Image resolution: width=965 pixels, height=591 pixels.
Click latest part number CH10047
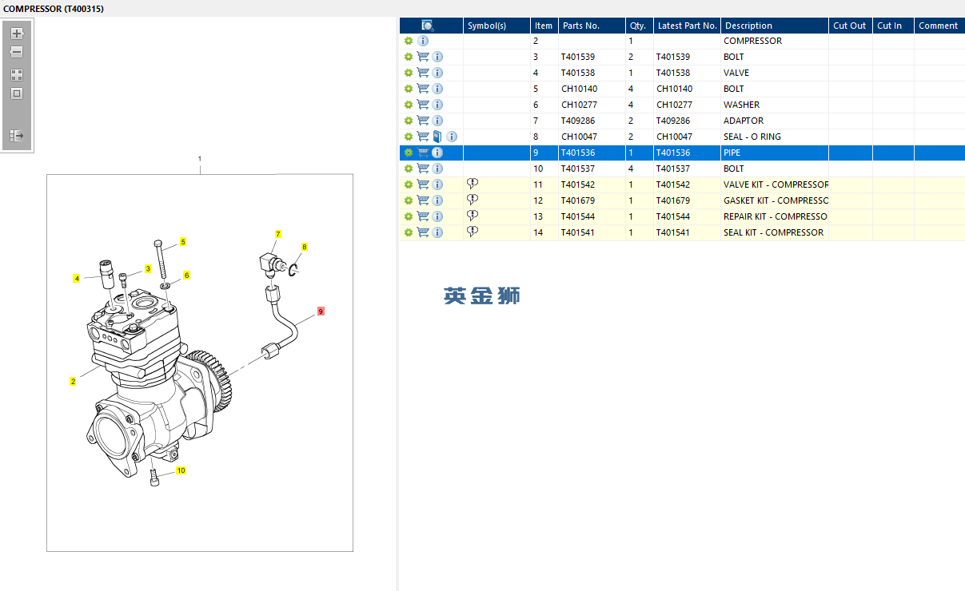[x=674, y=137]
